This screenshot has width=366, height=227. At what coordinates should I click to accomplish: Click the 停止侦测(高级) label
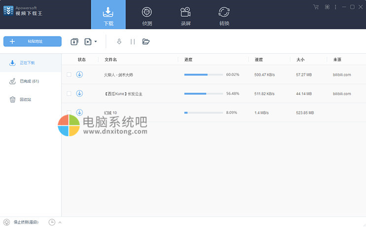26,222
